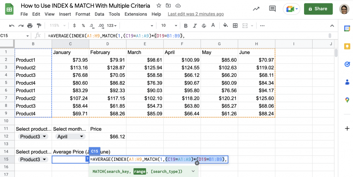Get add-ons with plus icon
The width and height of the screenshot is (353, 177).
(347, 129)
